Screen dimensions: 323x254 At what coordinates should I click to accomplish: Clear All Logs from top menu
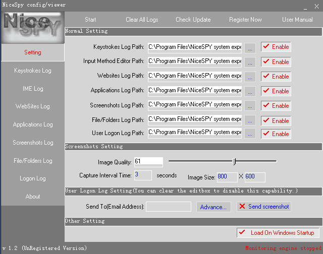coord(142,20)
